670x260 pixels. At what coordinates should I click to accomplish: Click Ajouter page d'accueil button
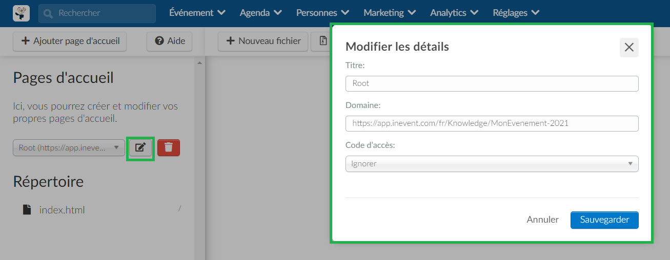[x=69, y=41]
